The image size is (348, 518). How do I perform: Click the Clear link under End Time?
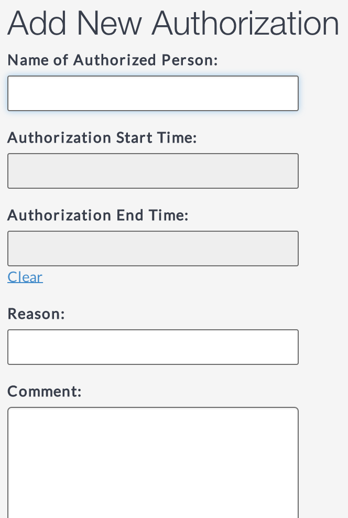pyautogui.click(x=25, y=277)
